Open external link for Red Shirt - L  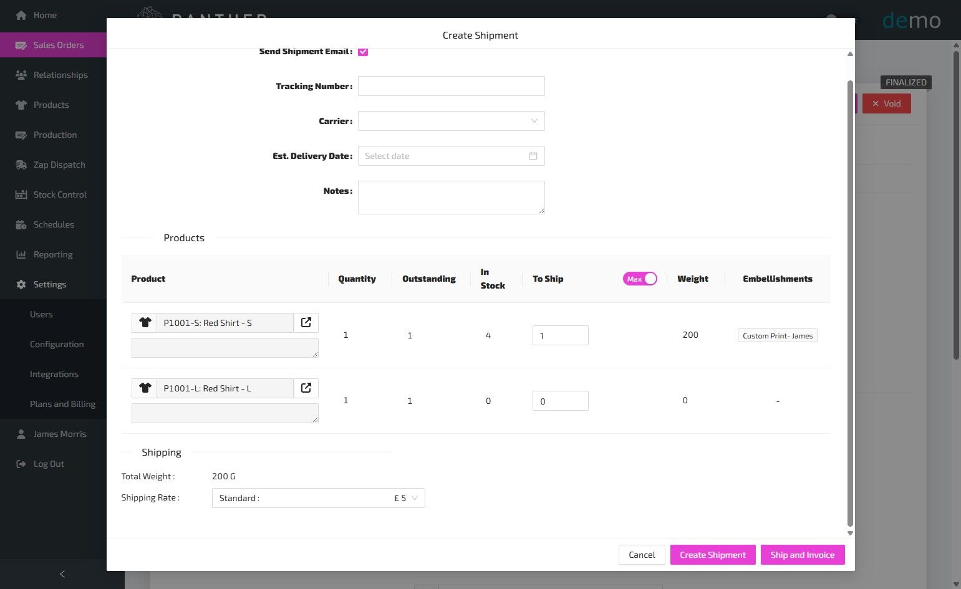point(306,388)
